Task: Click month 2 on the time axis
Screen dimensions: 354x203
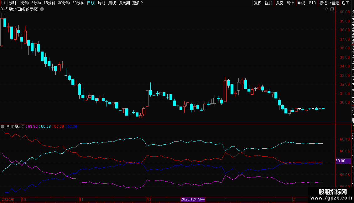Action: tap(294, 199)
